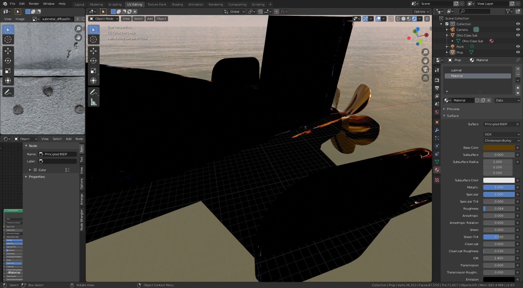Image resolution: width=523 pixels, height=288 pixels.
Task: Open the World properties tab
Action: click(437, 112)
